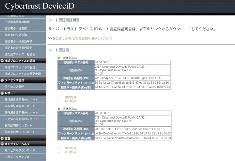Click serial number value 20 00 00 01

pos(102,113)
